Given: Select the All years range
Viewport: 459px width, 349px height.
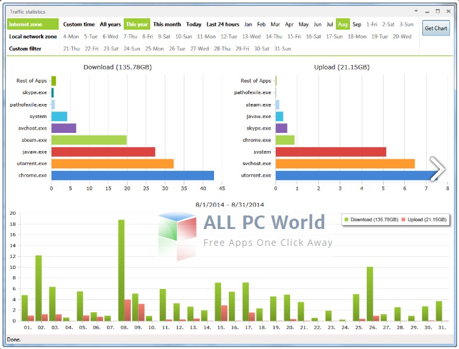Looking at the screenshot, I should click(x=110, y=25).
